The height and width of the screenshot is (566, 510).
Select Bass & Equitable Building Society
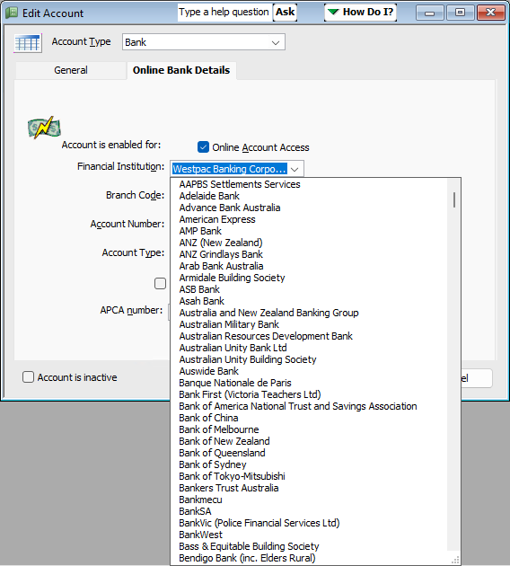[x=249, y=546]
